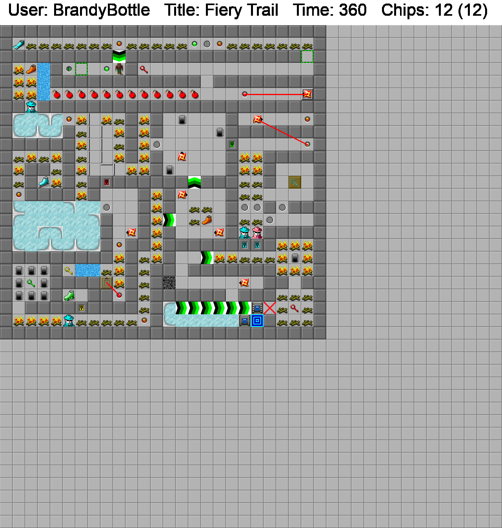The height and width of the screenshot is (528, 502).
Task: Select the up-pointing green force floor
Action: coord(195,182)
